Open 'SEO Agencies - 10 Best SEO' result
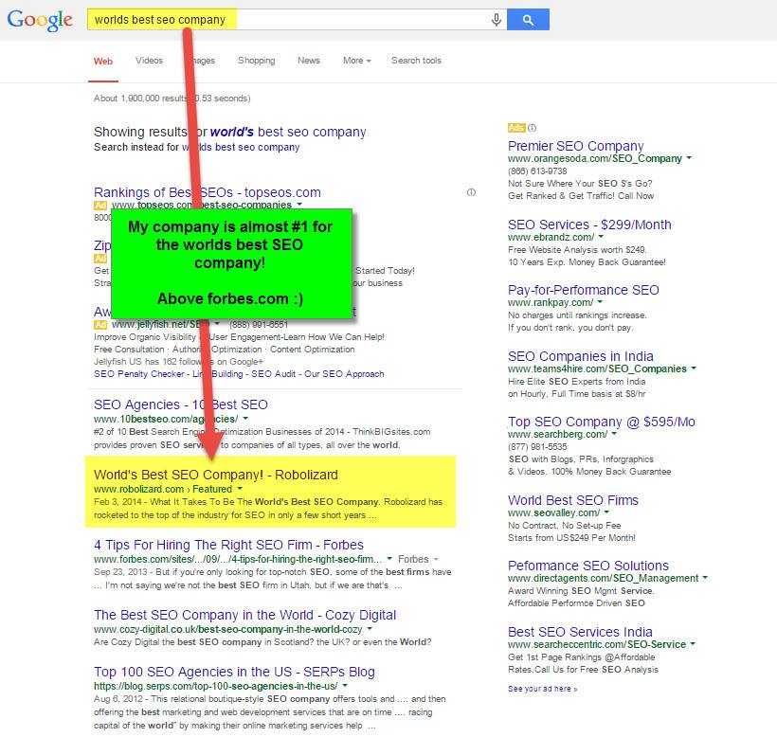This screenshot has width=777, height=737. pyautogui.click(x=181, y=404)
